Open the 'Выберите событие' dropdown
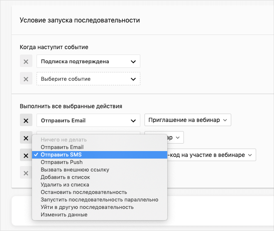 tap(88, 79)
